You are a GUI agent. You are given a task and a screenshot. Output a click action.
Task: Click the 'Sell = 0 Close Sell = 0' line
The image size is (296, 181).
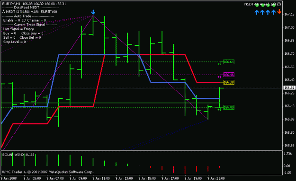(x=22, y=38)
